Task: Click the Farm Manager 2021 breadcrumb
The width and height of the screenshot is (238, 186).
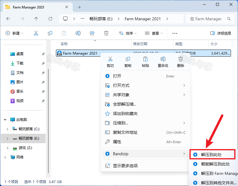Action: pyautogui.click(x=143, y=19)
